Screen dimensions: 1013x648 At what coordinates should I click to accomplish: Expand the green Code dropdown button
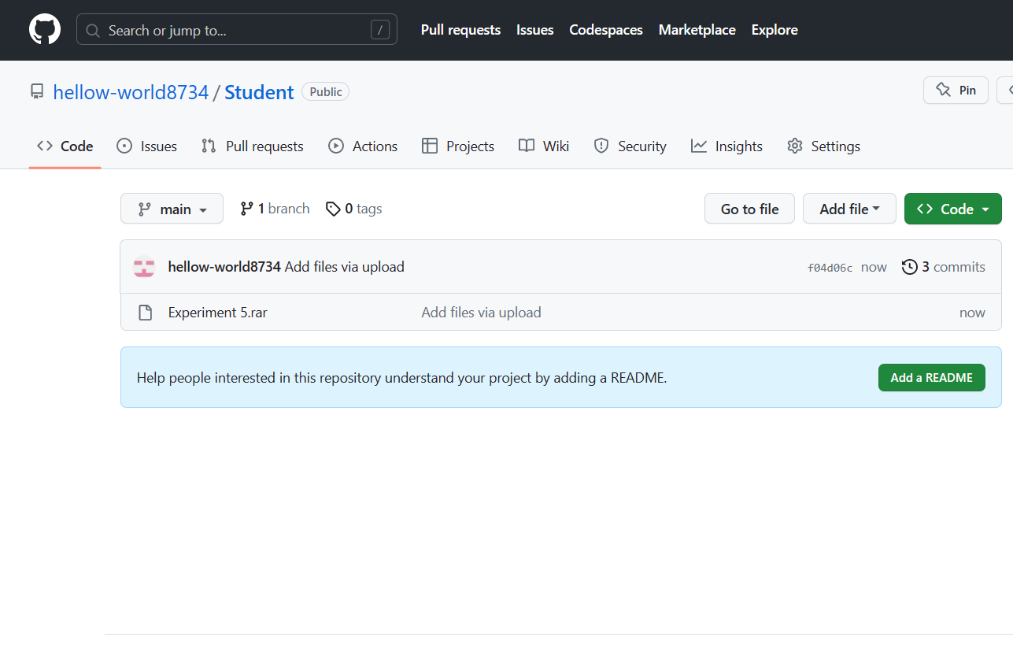coord(953,209)
